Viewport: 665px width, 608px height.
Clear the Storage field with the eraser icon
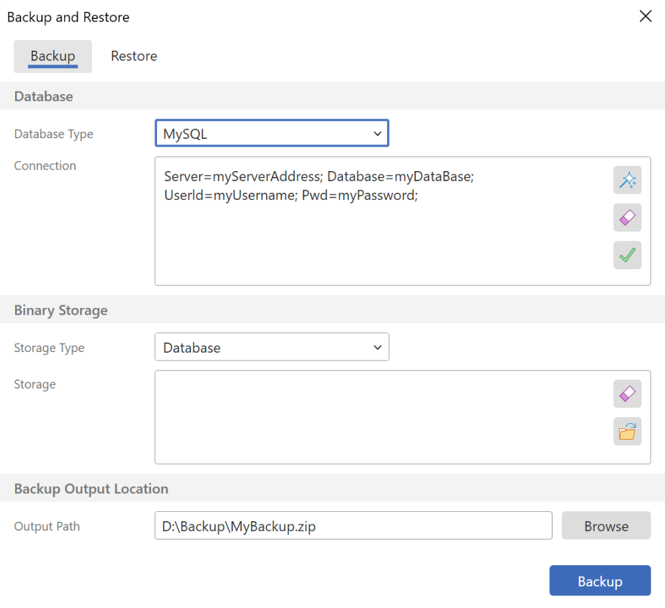pos(627,393)
